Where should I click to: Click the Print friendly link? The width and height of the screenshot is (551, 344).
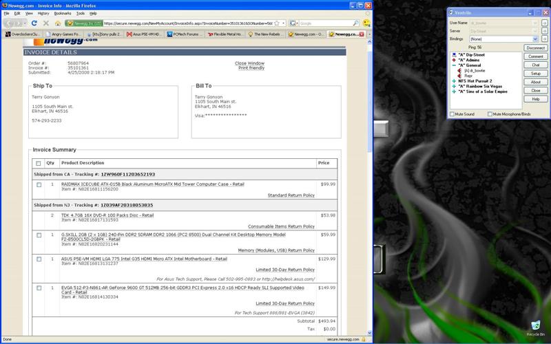[251, 68]
